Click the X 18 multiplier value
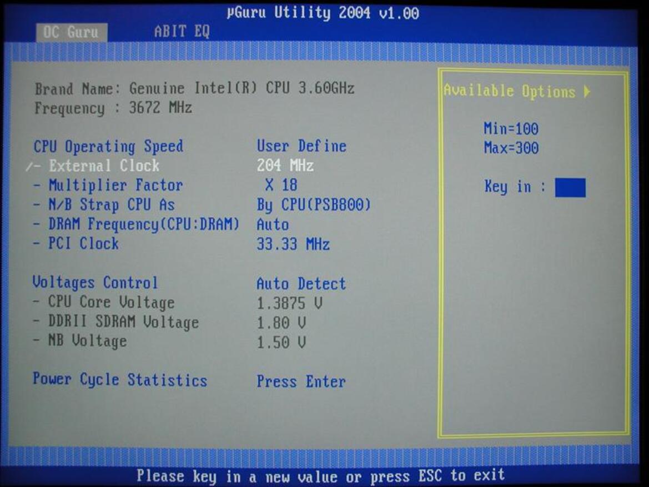The height and width of the screenshot is (487, 649). tap(281, 185)
